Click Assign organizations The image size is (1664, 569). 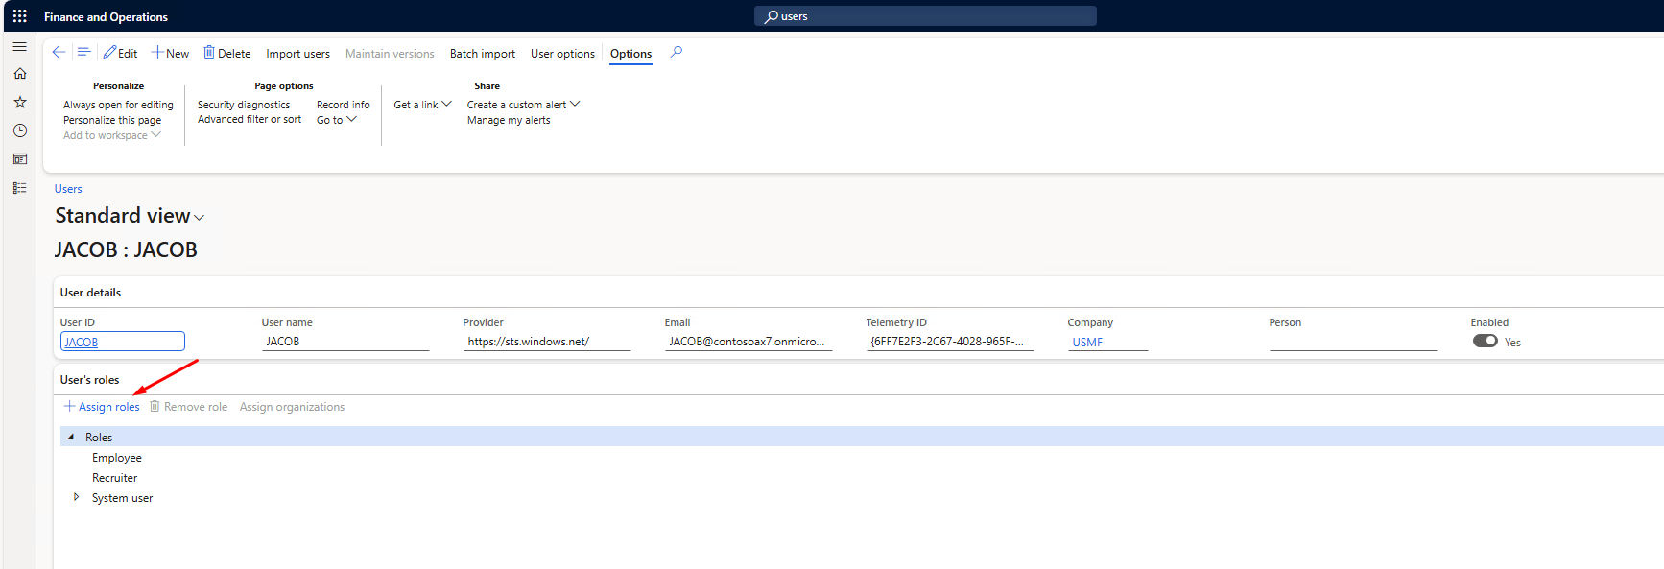pos(292,407)
